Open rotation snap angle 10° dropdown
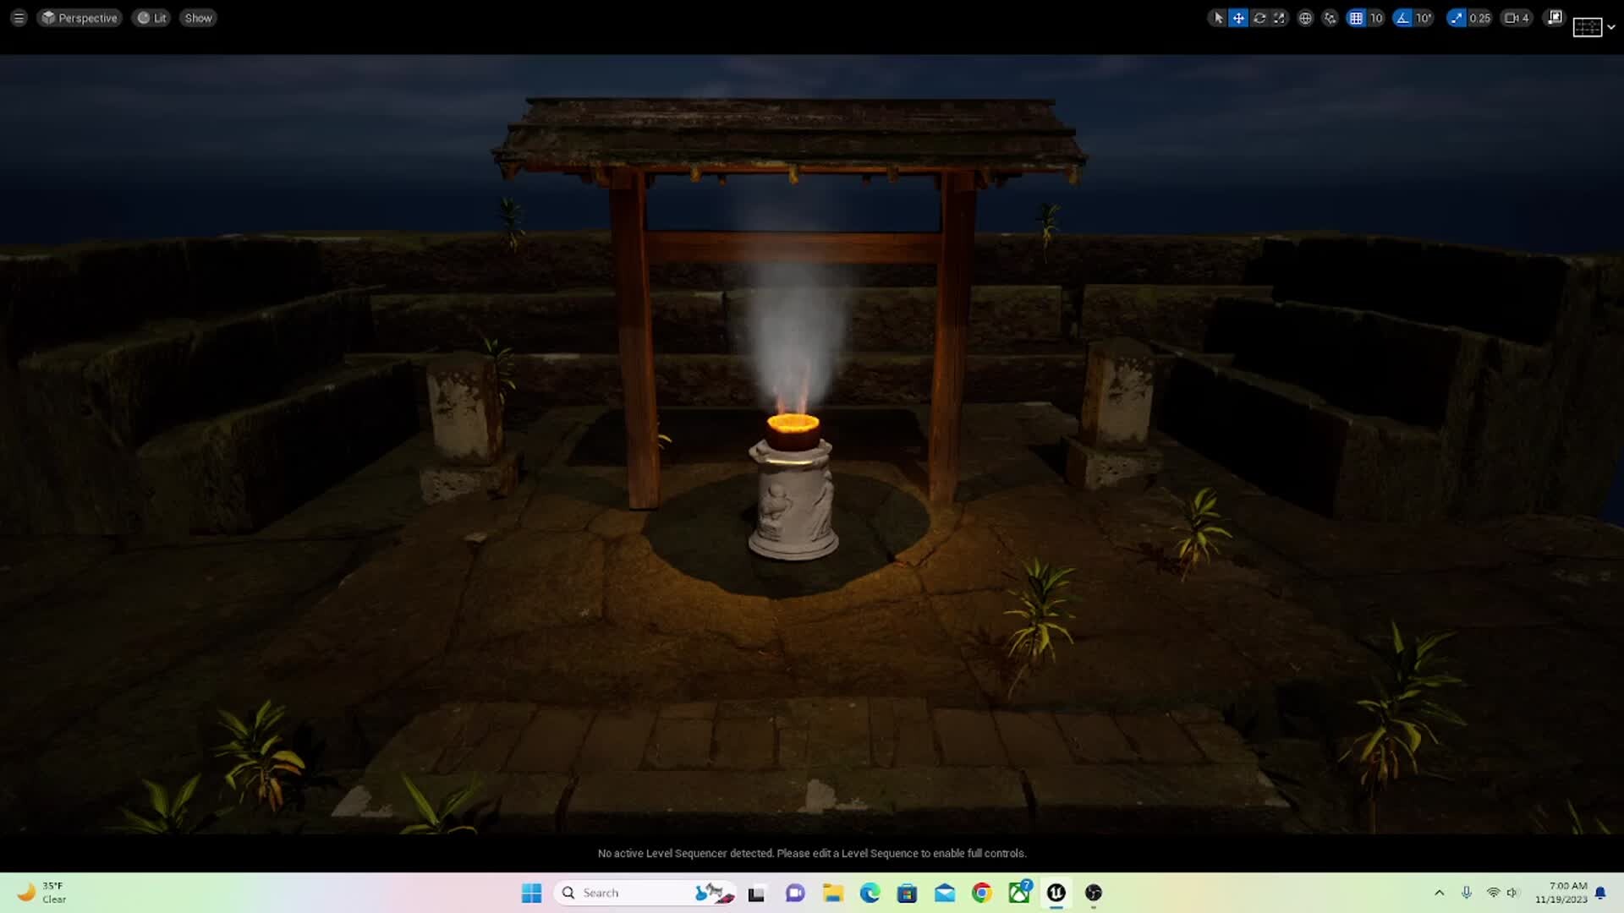 coord(1424,18)
